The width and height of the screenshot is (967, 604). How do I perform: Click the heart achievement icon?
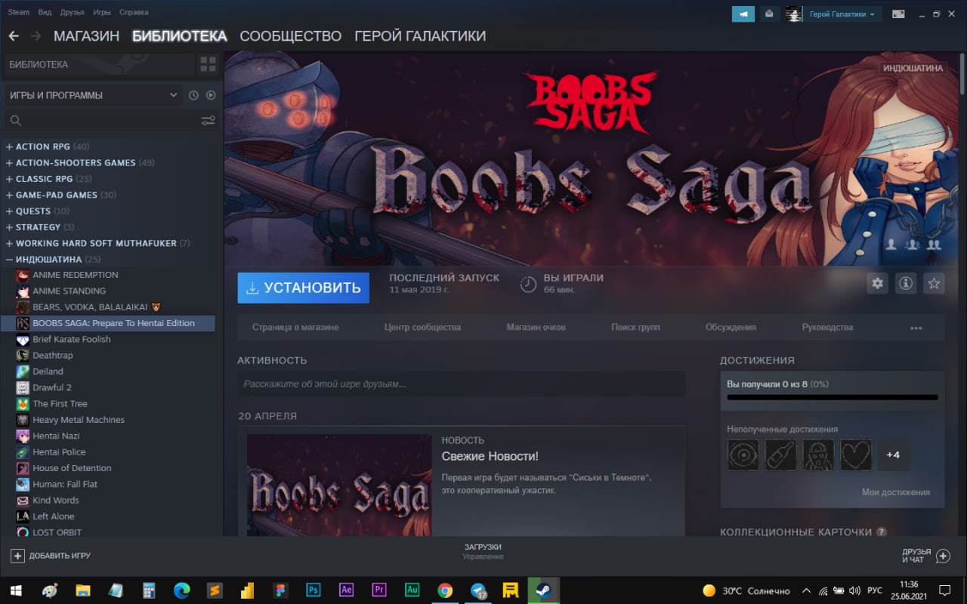click(x=856, y=455)
